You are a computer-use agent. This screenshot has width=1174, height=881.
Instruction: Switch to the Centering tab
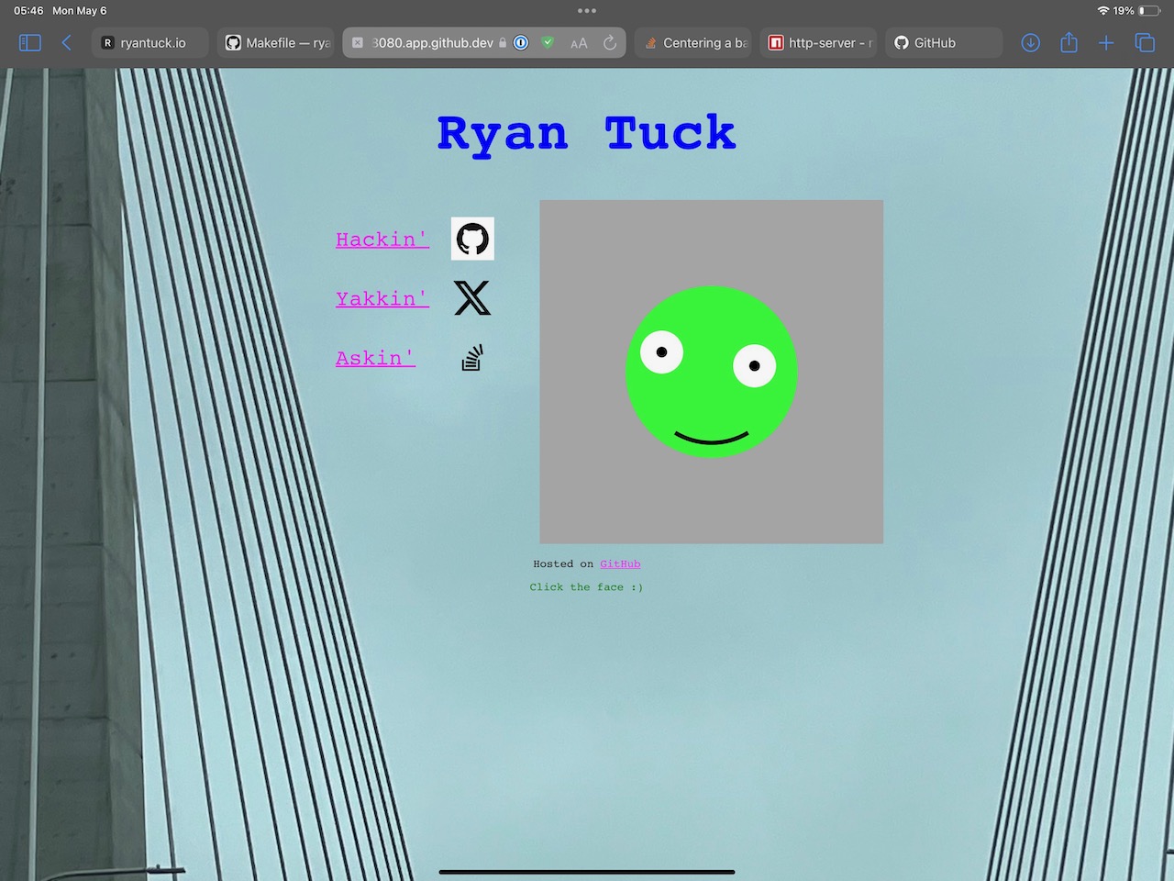(694, 43)
